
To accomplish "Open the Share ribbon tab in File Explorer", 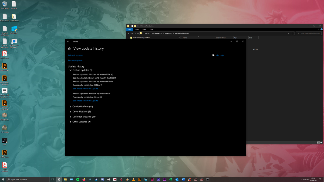I will click(x=144, y=29).
